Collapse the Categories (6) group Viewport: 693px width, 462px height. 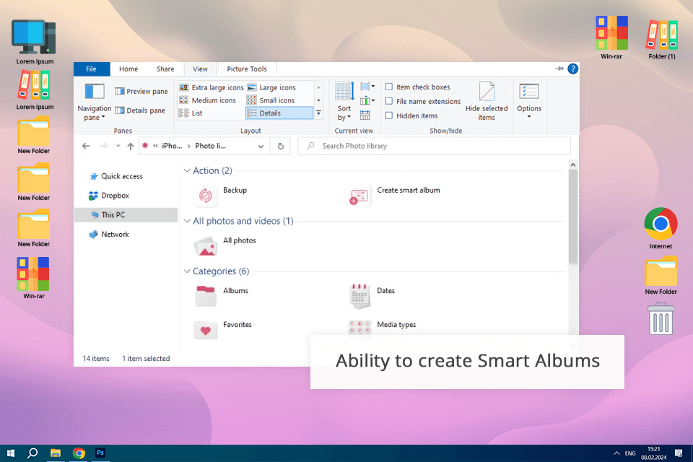pos(187,271)
